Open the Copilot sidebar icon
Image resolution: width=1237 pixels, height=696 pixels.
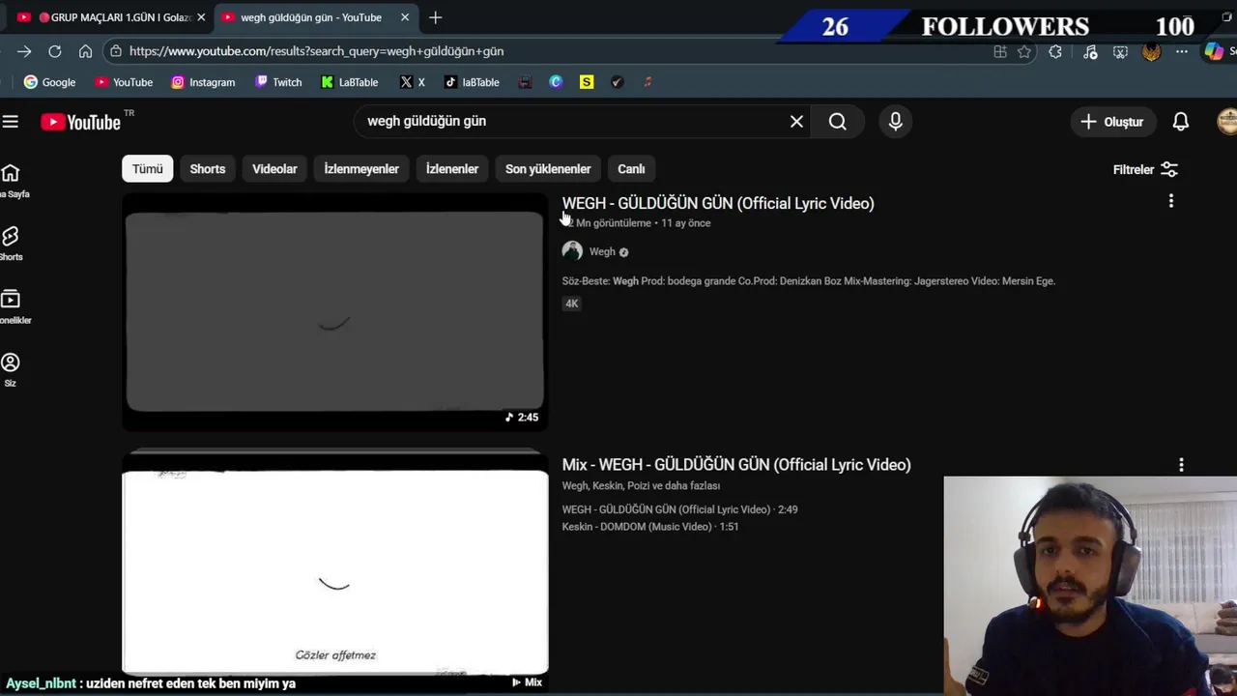1214,52
